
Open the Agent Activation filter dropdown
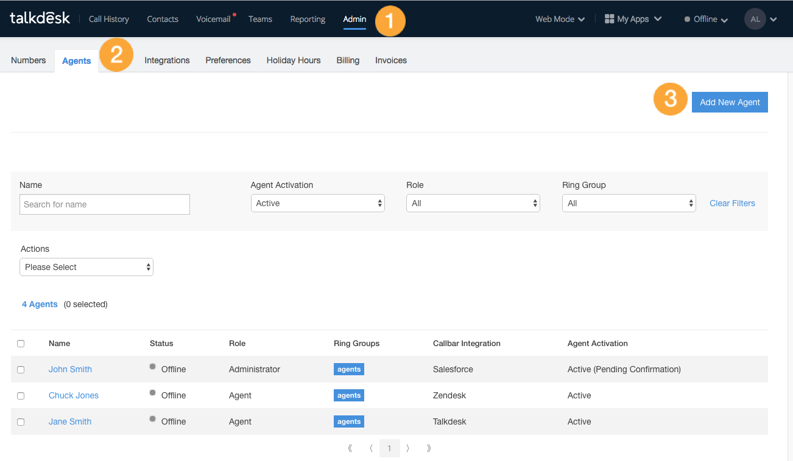tap(317, 203)
